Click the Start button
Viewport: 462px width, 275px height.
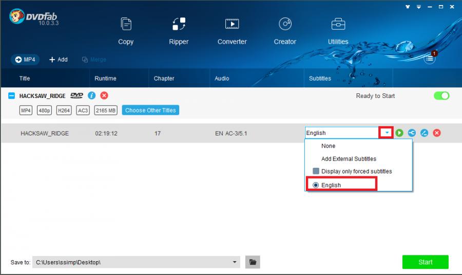[x=425, y=262]
